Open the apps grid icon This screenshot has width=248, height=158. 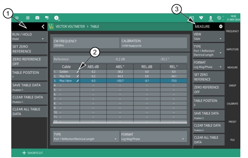click(28, 18)
